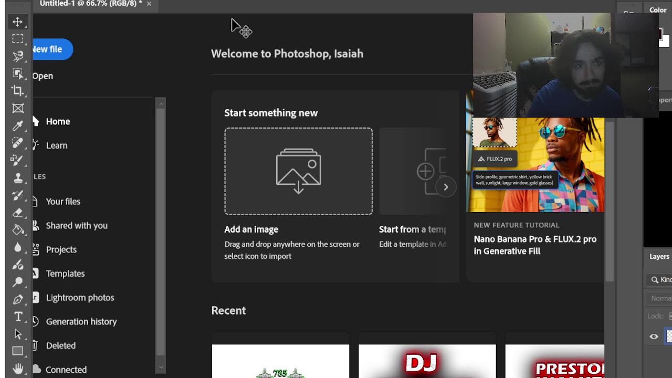Select the Path Selection arrow tool

click(x=18, y=334)
